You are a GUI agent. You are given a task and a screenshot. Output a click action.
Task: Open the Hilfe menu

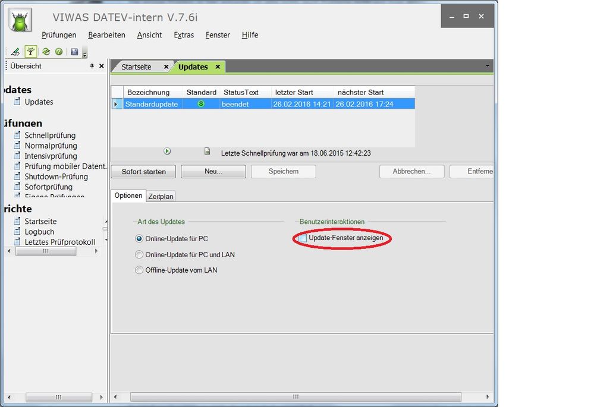250,35
